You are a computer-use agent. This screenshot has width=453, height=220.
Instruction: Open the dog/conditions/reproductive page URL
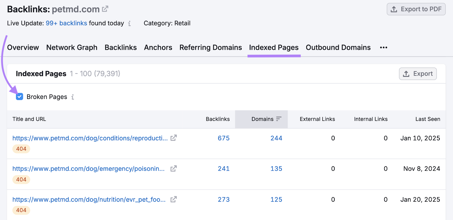coord(90,138)
